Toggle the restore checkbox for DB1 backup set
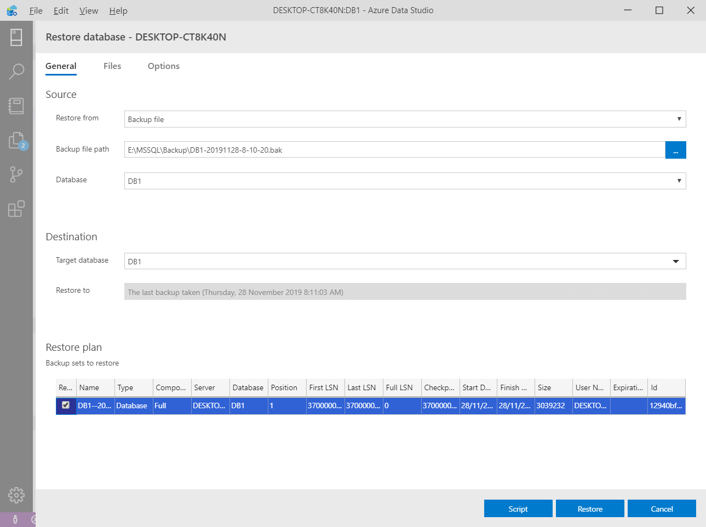 66,405
